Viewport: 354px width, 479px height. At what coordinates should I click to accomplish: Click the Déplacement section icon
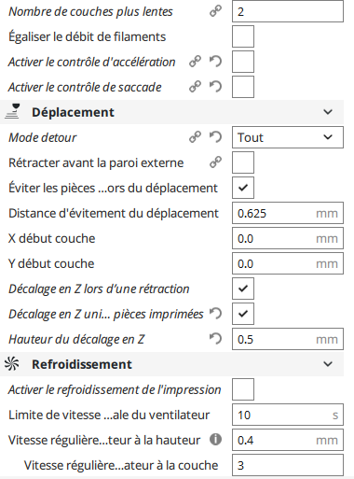click(x=12, y=112)
